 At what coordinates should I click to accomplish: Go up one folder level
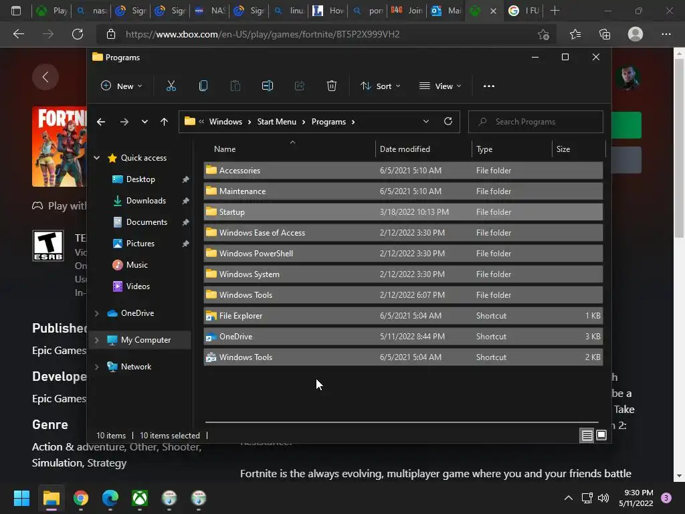pos(164,122)
